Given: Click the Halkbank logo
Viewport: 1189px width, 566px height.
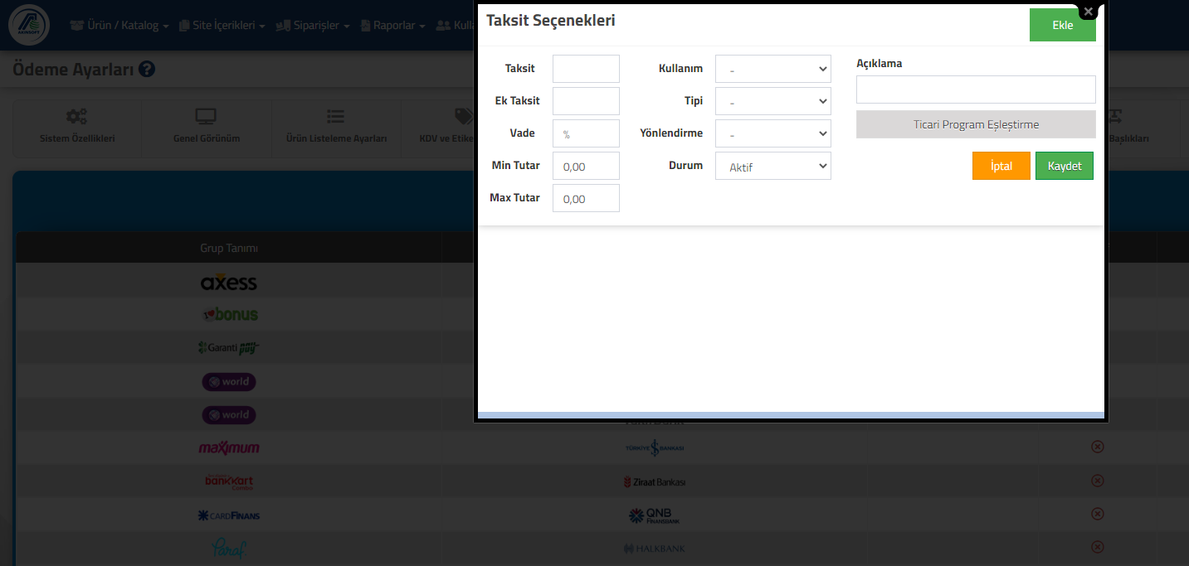Looking at the screenshot, I should point(655,549).
